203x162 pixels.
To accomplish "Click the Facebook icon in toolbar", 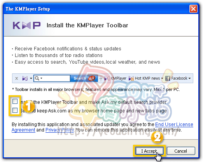I will click(168, 78).
